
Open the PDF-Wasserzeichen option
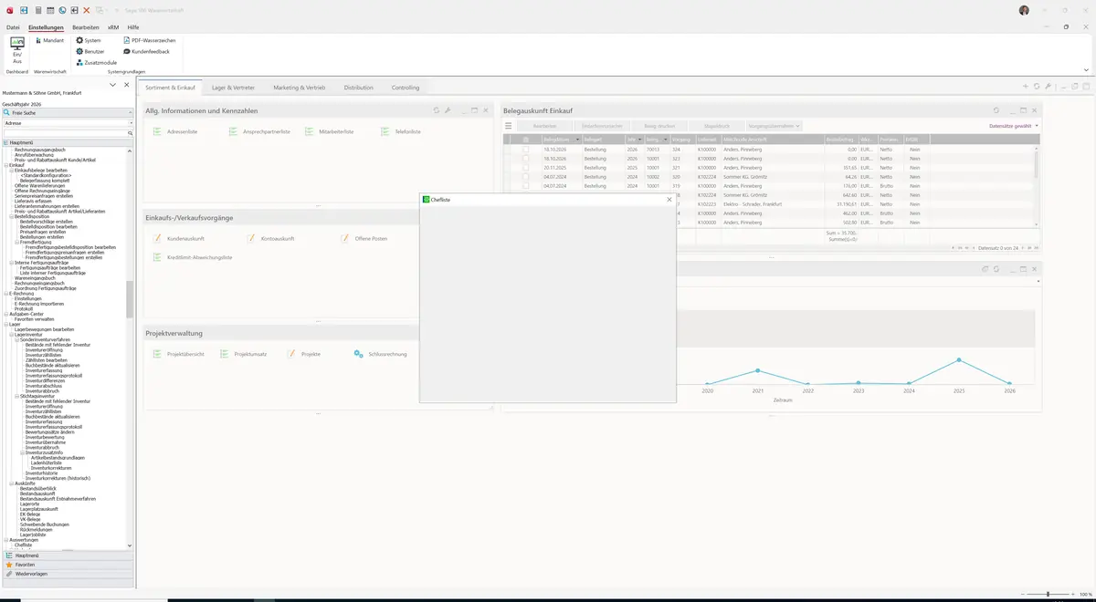[x=150, y=40]
